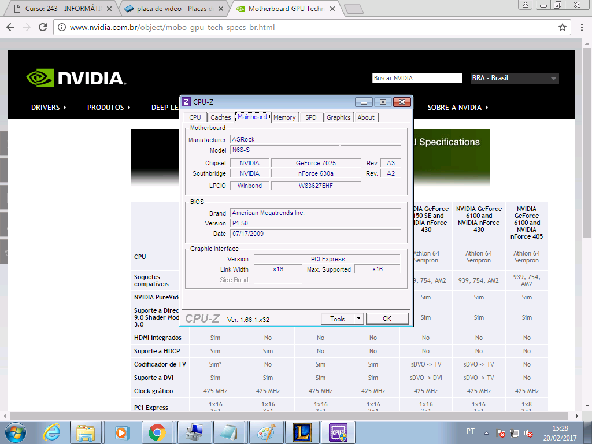Image resolution: width=592 pixels, height=444 pixels.
Task: Open the Graphics tab in CPU-Z
Action: tap(339, 117)
